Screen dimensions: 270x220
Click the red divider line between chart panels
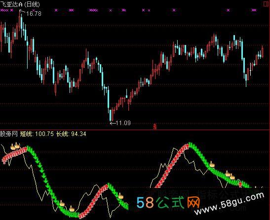click(x=135, y=130)
